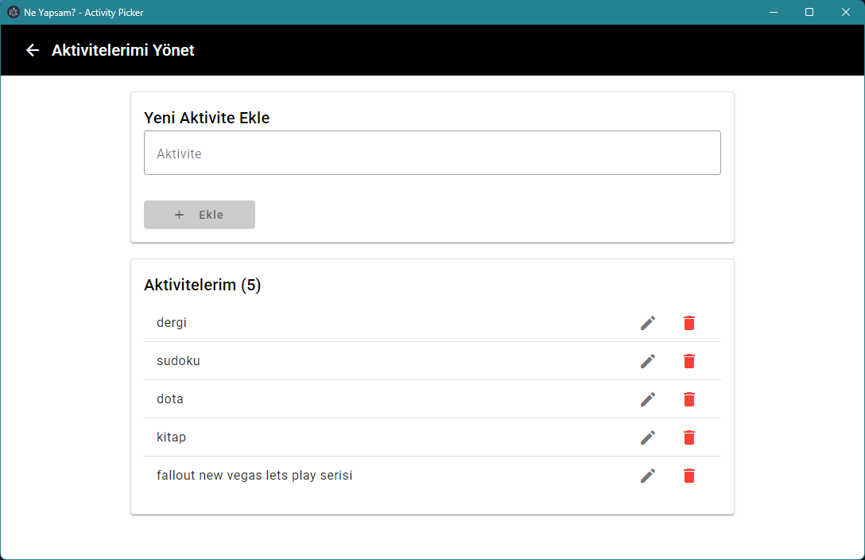Delete the kitap activity
865x560 pixels.
689,437
